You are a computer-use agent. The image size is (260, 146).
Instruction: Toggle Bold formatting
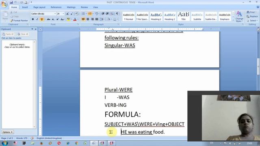(x=33, y=19)
